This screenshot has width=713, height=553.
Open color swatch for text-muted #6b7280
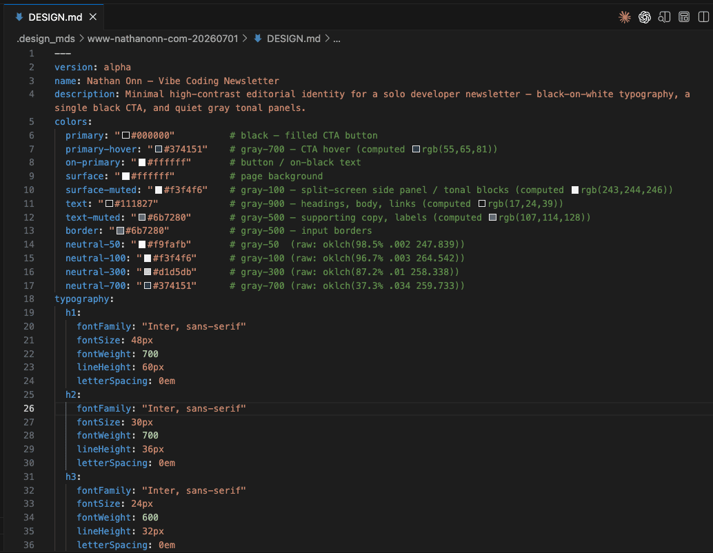tap(142, 217)
